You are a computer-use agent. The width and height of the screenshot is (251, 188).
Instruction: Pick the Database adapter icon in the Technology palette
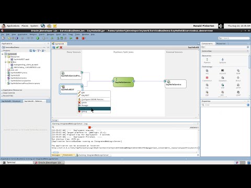(223, 79)
